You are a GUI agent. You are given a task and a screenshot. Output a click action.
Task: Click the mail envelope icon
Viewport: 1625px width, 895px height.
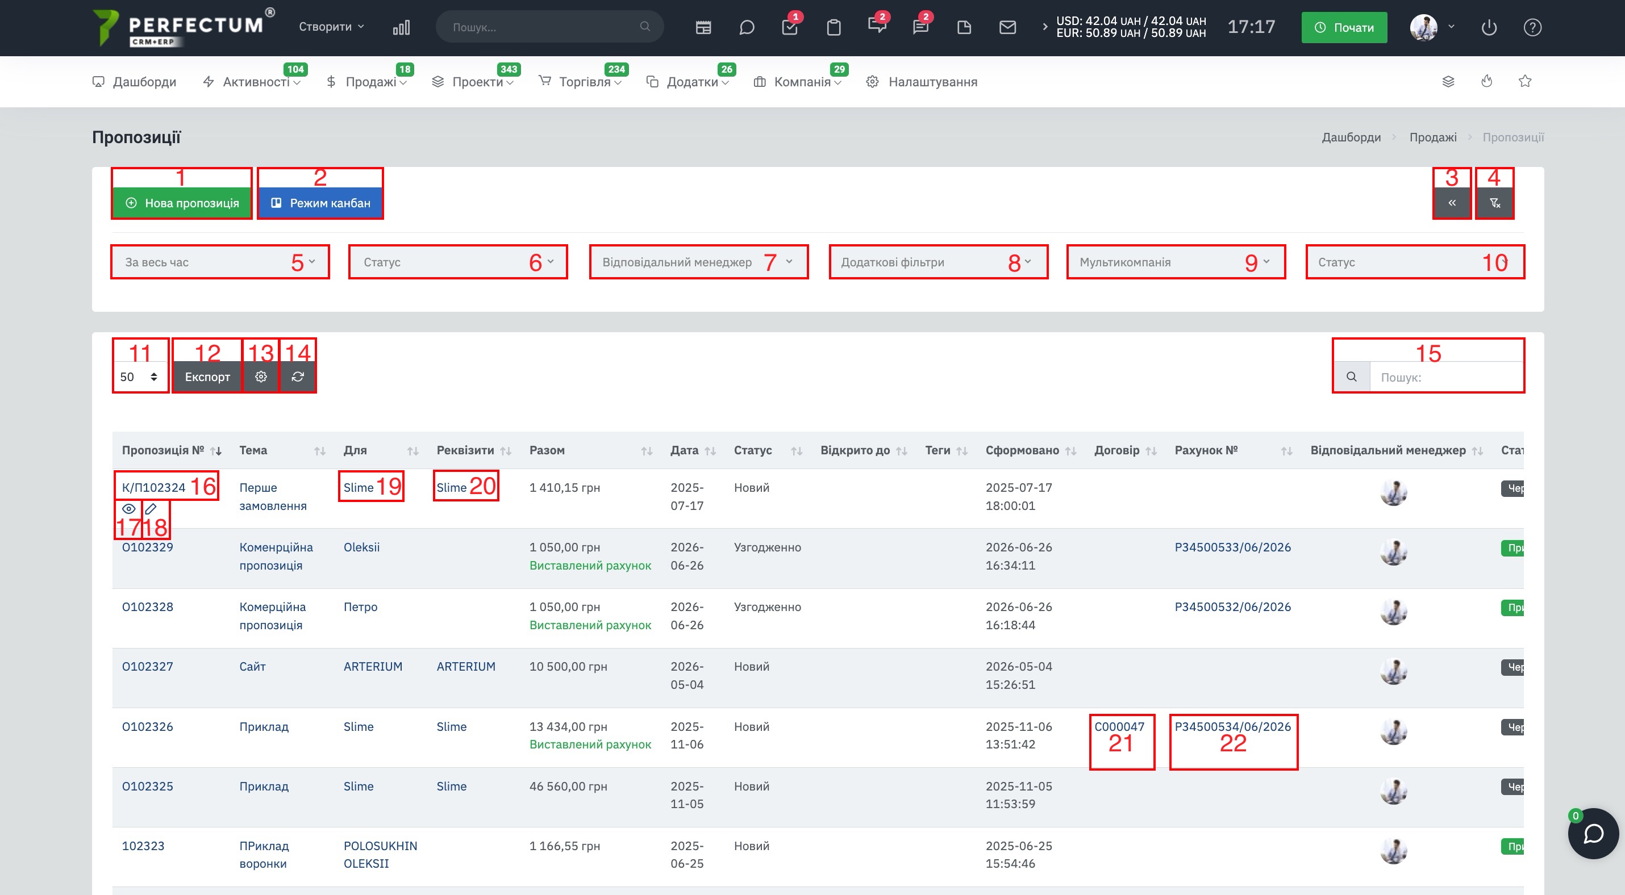point(1007,27)
